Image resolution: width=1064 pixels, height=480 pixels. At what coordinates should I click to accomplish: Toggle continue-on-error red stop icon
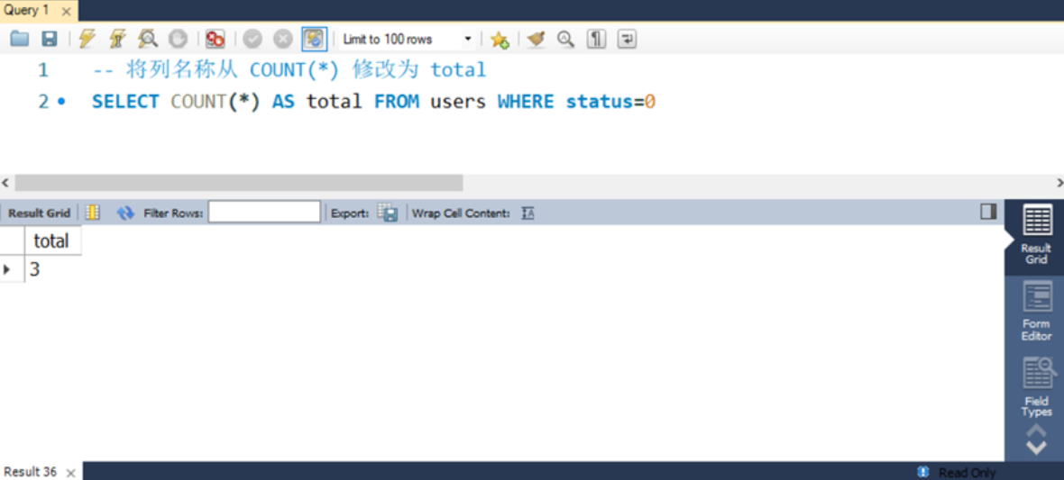(216, 40)
